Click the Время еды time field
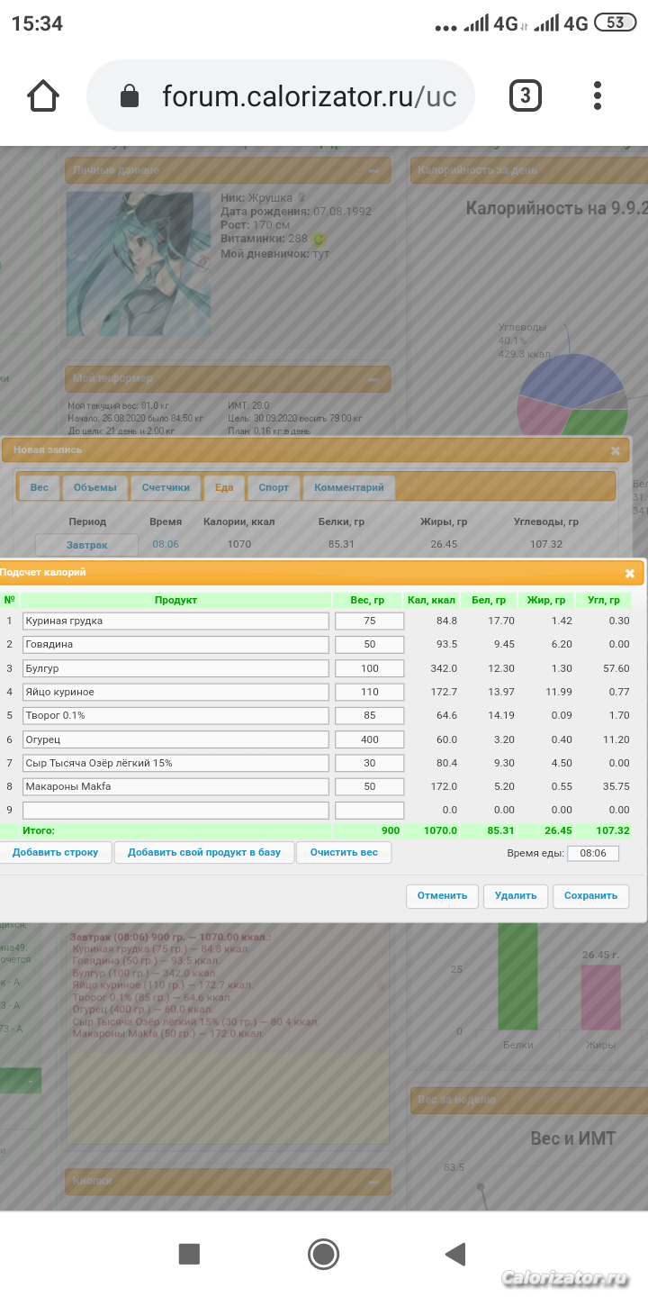The height and width of the screenshot is (1297, 648). click(593, 852)
